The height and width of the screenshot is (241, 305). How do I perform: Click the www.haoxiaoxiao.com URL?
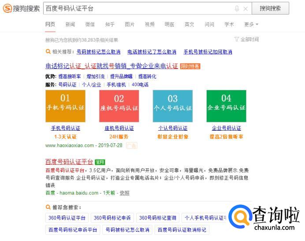point(70,145)
